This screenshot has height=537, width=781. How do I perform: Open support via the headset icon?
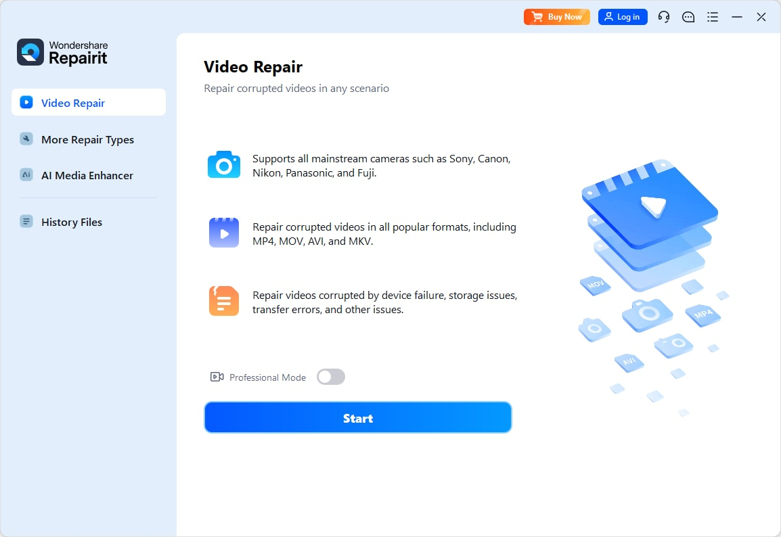664,17
